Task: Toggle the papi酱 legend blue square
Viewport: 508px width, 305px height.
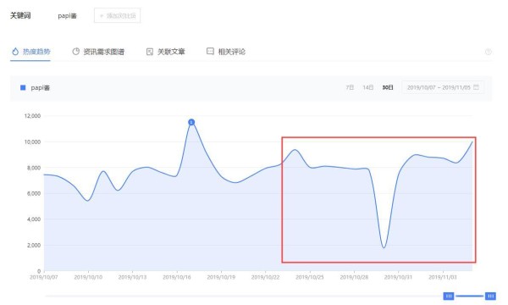Action: (x=23, y=88)
